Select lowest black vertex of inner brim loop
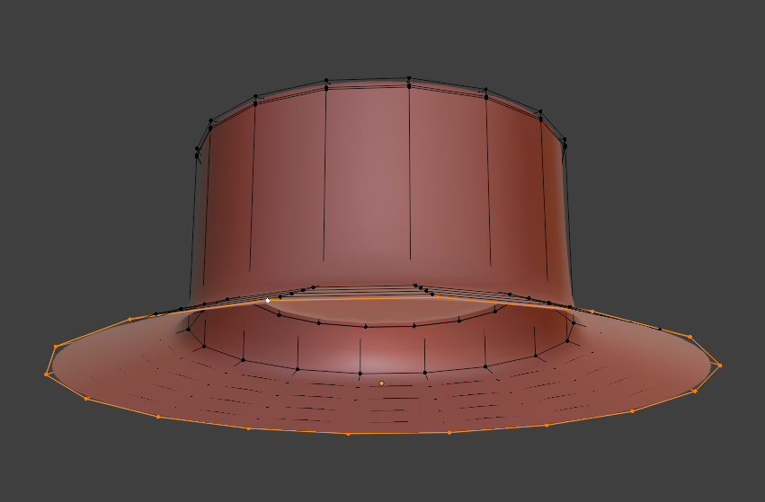 point(360,373)
